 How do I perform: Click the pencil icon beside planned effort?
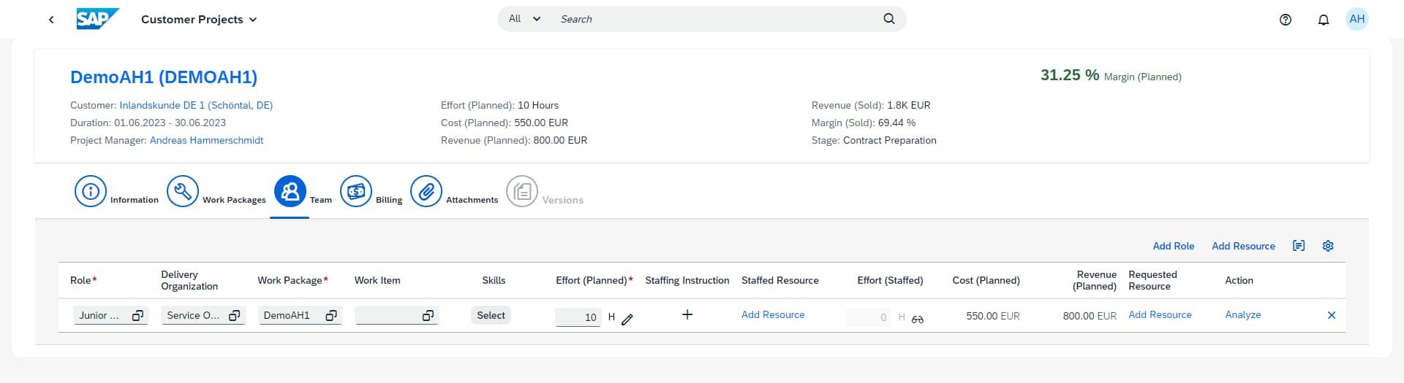point(627,319)
